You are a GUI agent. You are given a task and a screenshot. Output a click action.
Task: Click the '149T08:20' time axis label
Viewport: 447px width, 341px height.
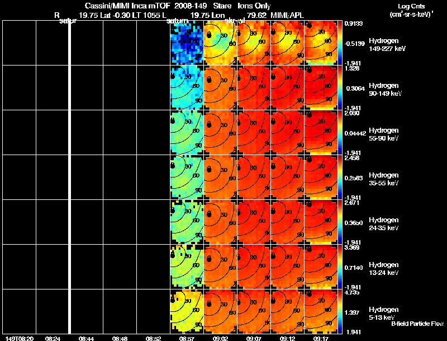pos(20,338)
